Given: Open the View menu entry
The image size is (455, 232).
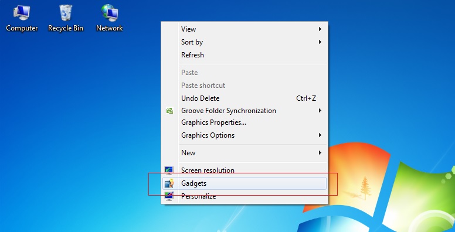Looking at the screenshot, I should click(245, 29).
